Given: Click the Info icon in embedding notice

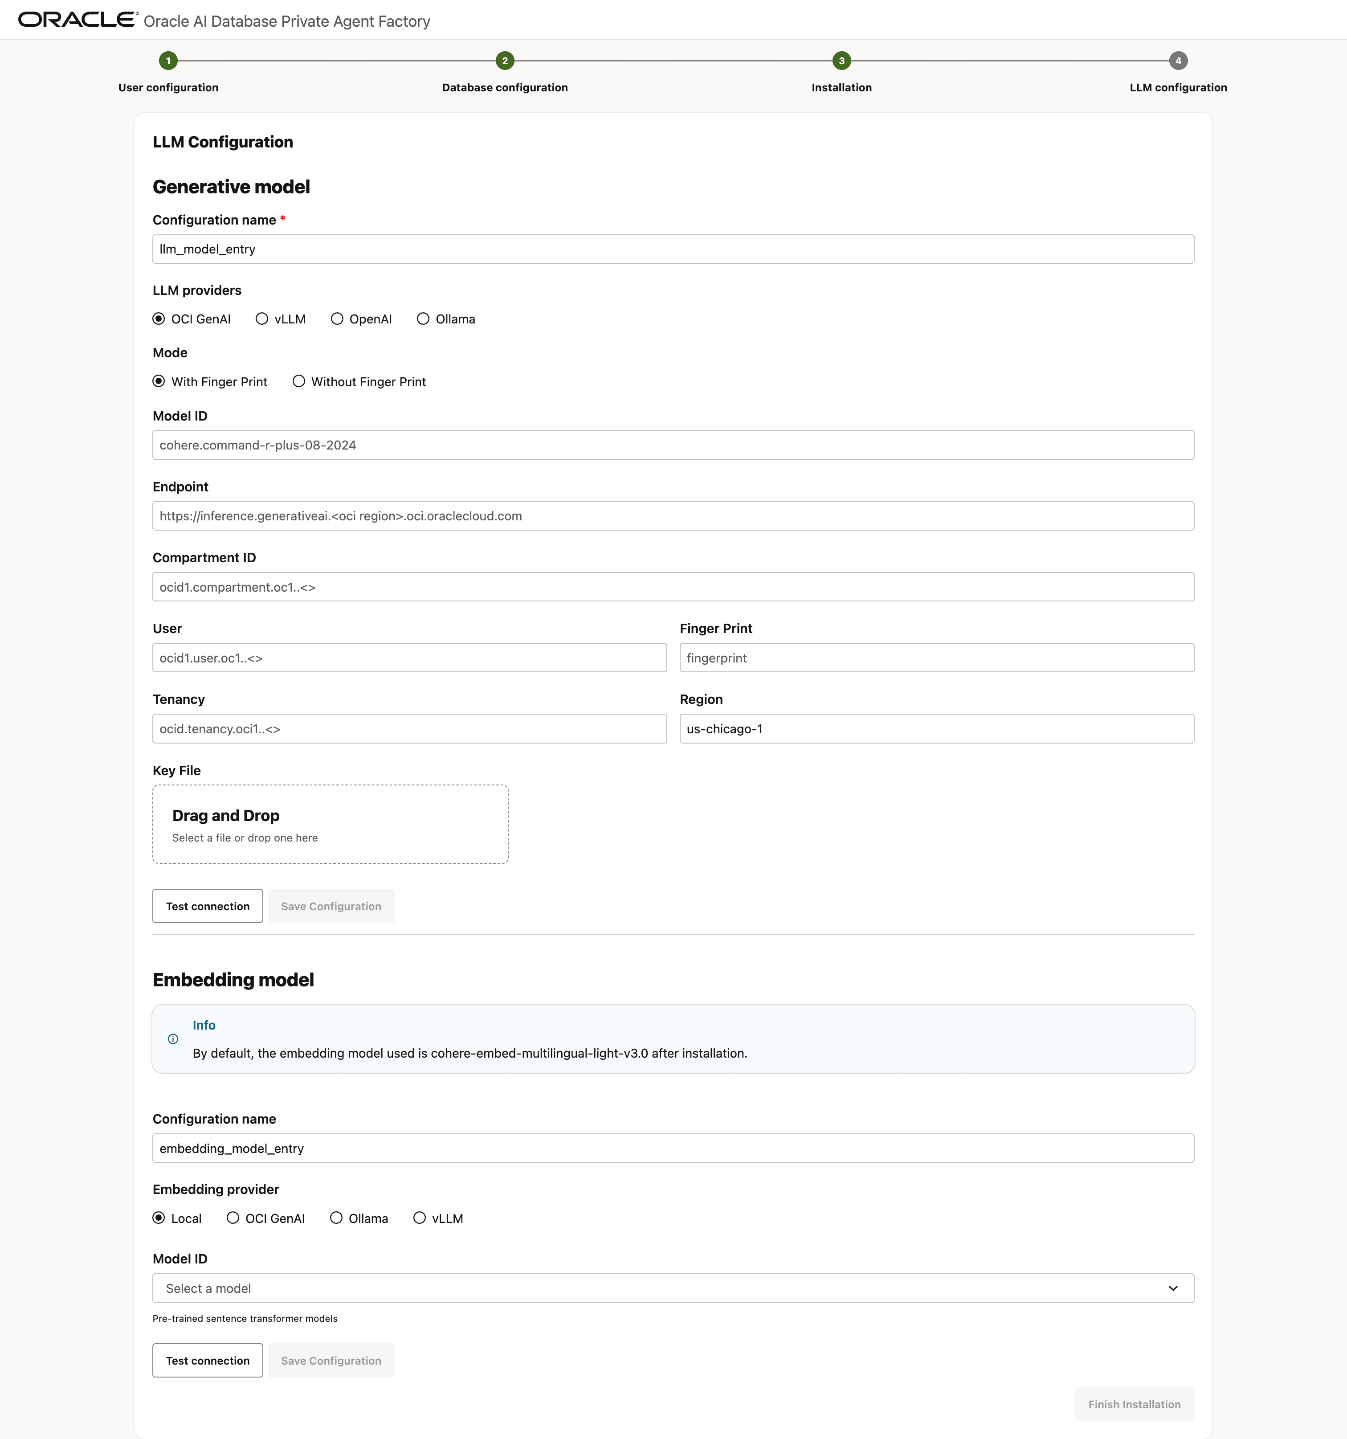Looking at the screenshot, I should click(173, 1039).
